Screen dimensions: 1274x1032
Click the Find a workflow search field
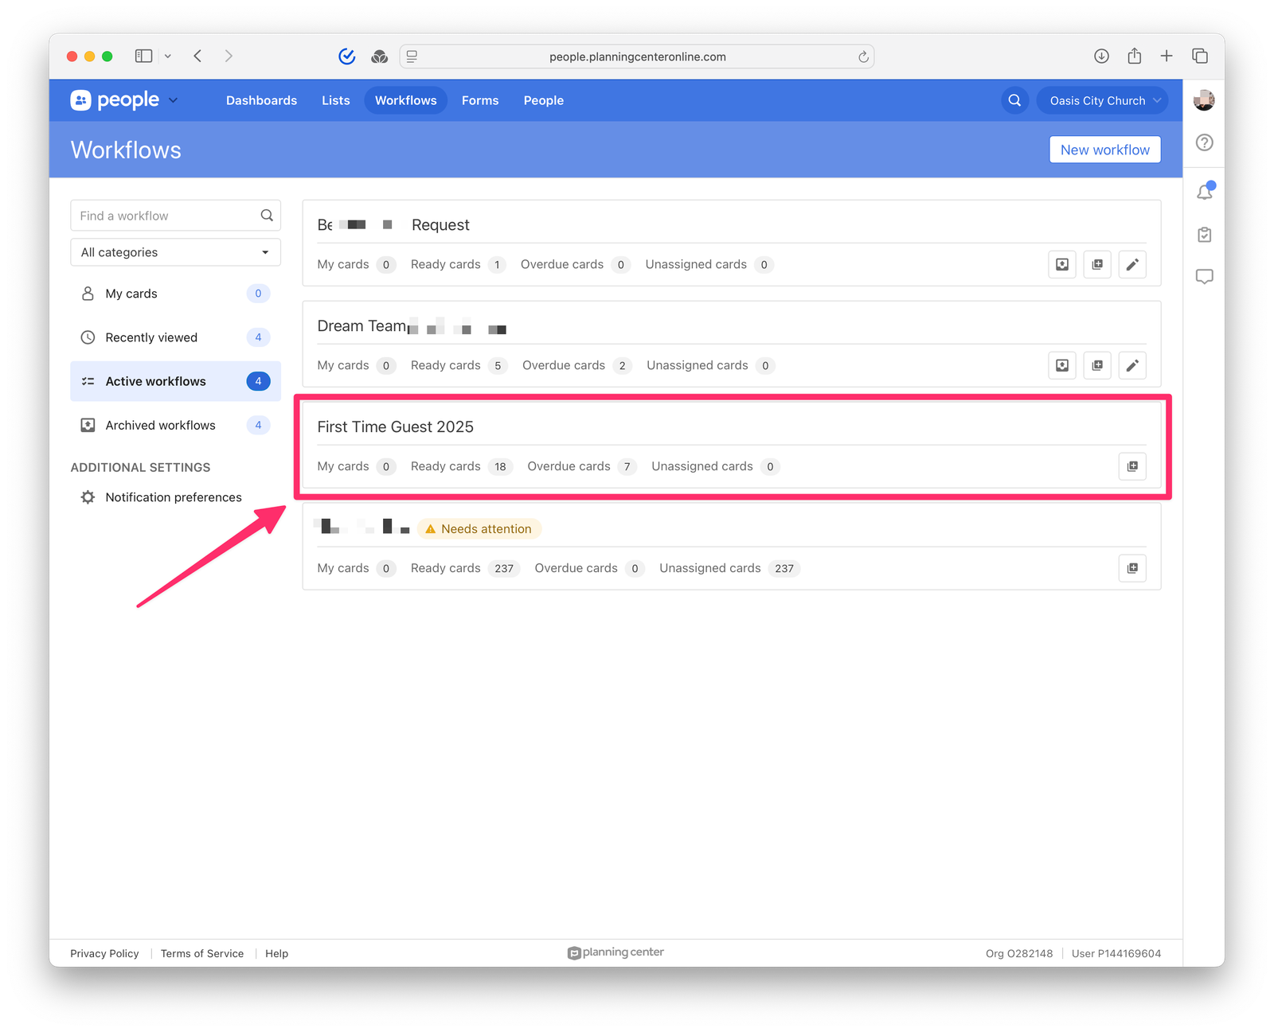(x=167, y=216)
